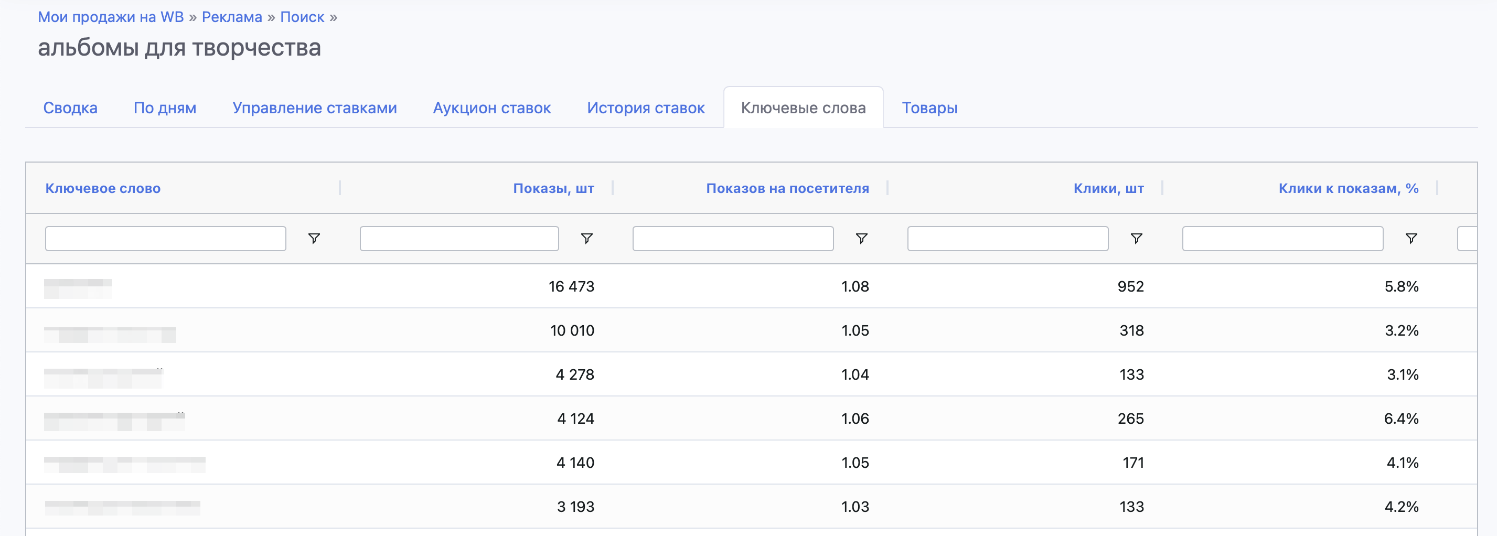Click the funnel icon in the rightmost column
Viewport: 1497px width, 536px height.
click(x=1412, y=238)
